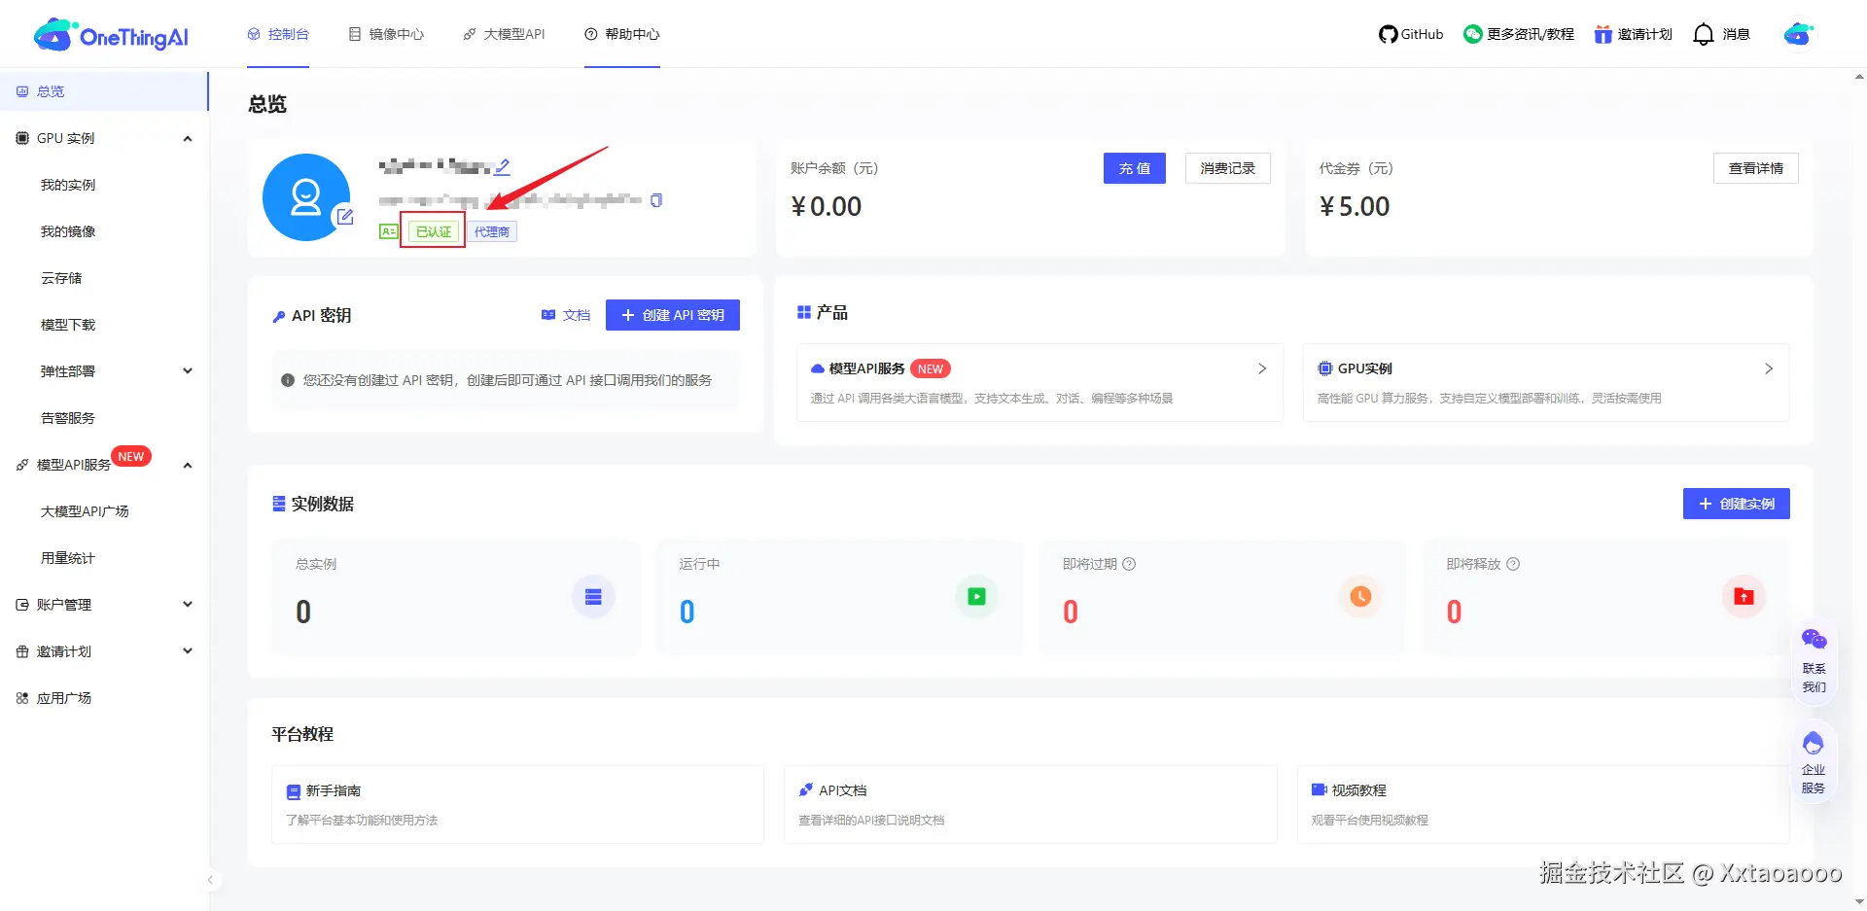Click the expiring soon clock icon
The image size is (1867, 911).
[x=1360, y=597]
